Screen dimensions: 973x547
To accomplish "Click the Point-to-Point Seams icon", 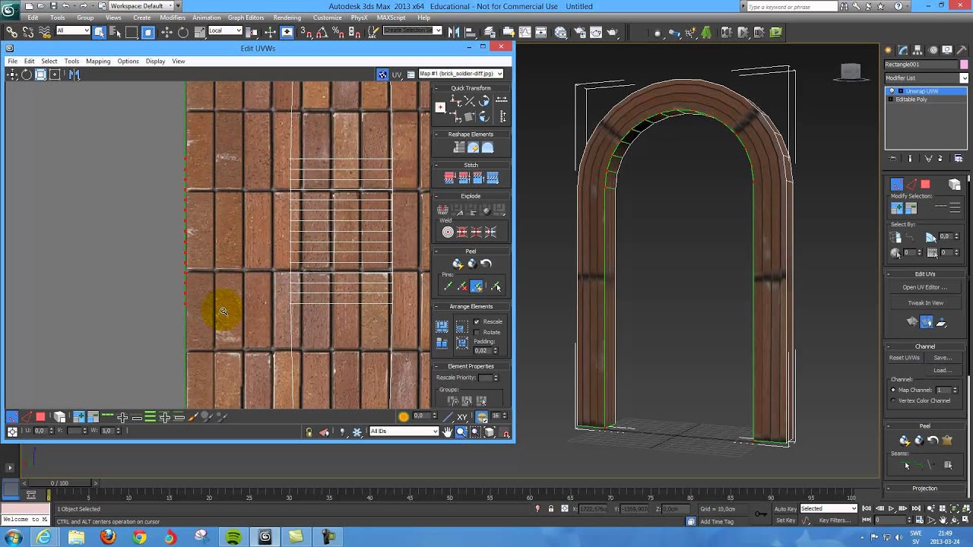I will pyautogui.click(x=920, y=465).
